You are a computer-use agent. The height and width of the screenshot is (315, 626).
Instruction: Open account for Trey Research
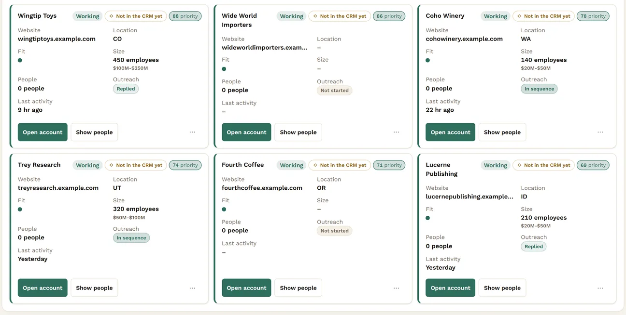pos(43,288)
